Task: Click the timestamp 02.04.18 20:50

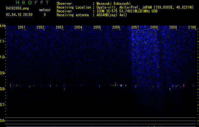Action: [19, 15]
